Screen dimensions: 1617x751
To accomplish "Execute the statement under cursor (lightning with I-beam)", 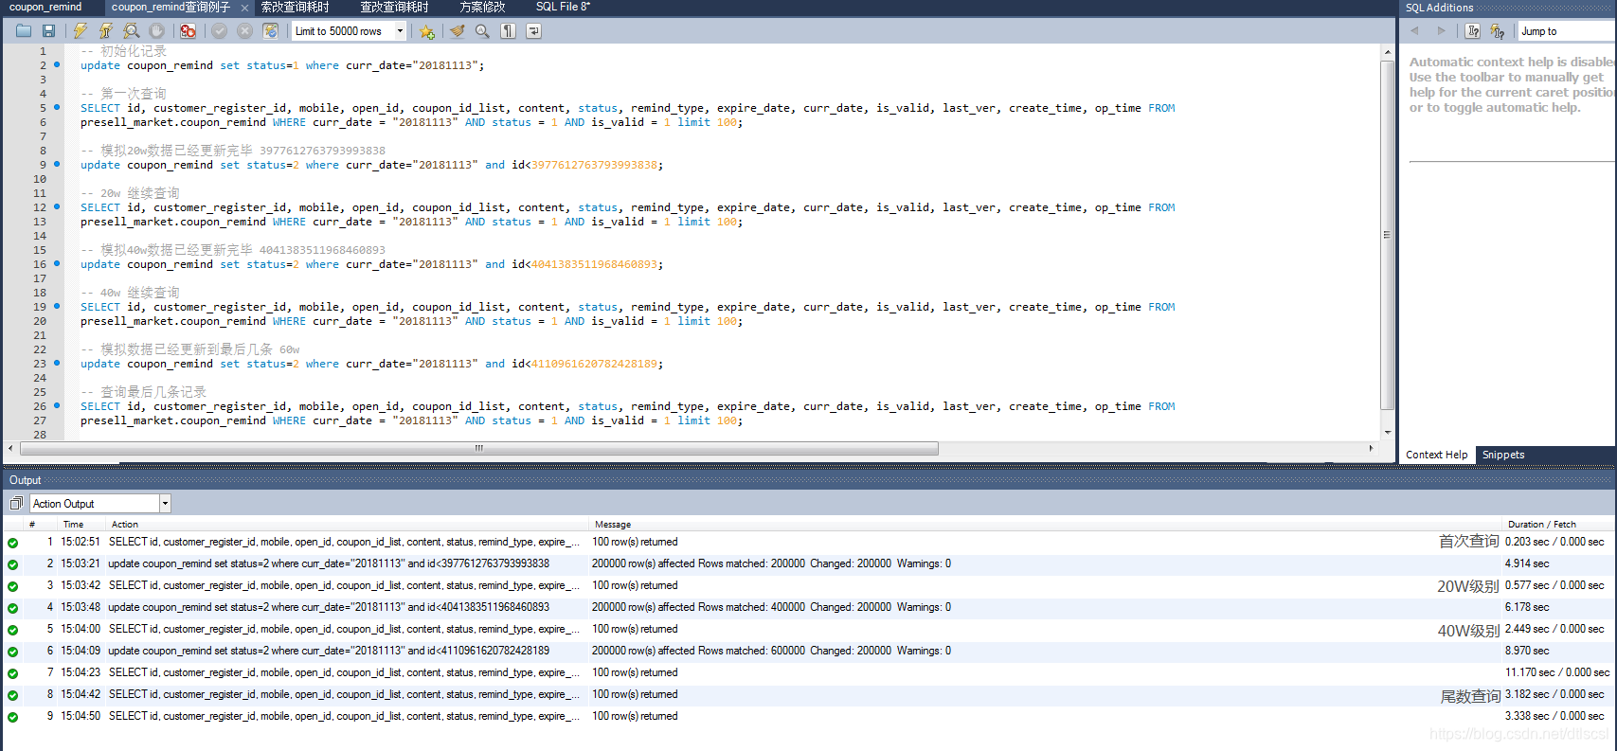I will pyautogui.click(x=106, y=31).
